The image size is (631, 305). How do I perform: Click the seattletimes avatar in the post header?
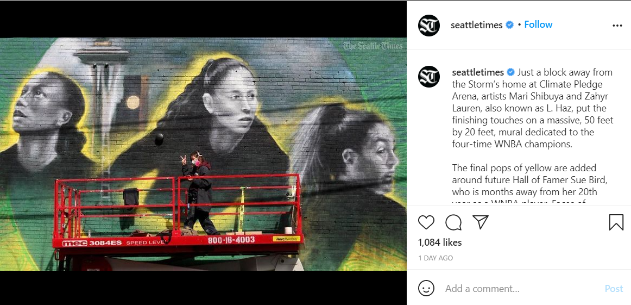[x=429, y=26]
